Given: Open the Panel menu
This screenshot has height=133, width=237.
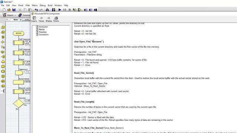Looking at the screenshot, I should point(21,5).
